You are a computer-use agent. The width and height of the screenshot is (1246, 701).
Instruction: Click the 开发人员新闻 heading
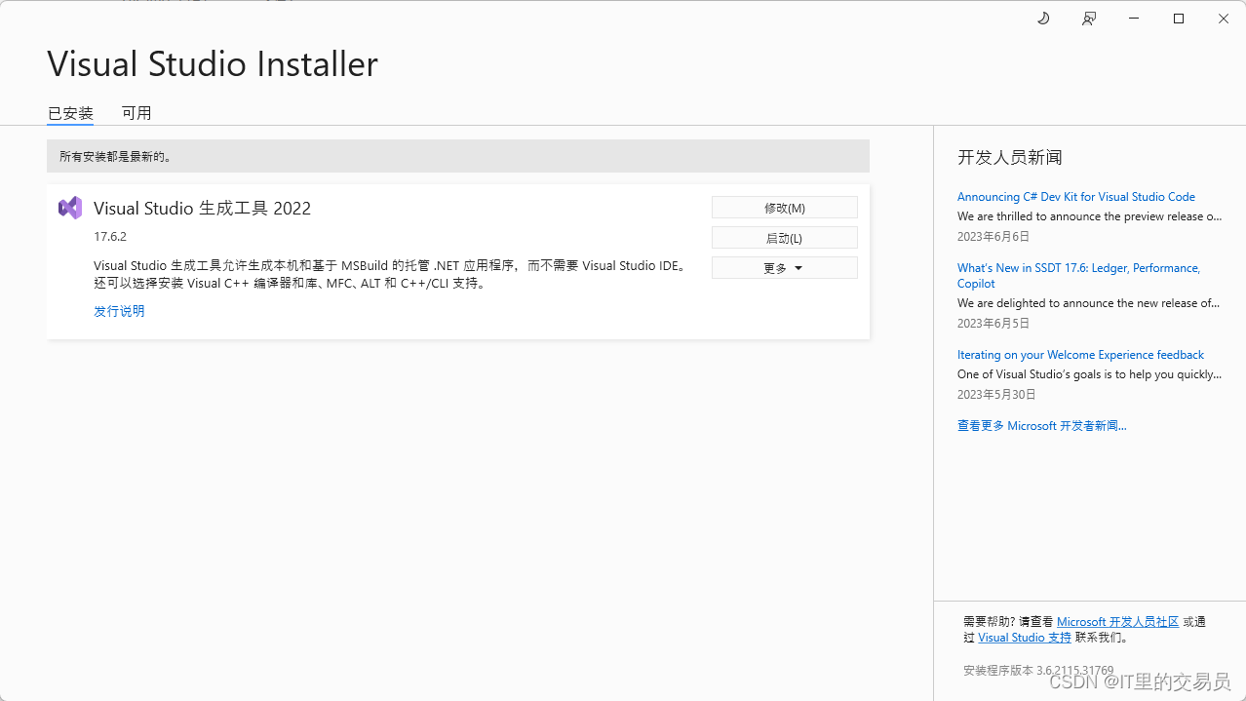point(1010,157)
